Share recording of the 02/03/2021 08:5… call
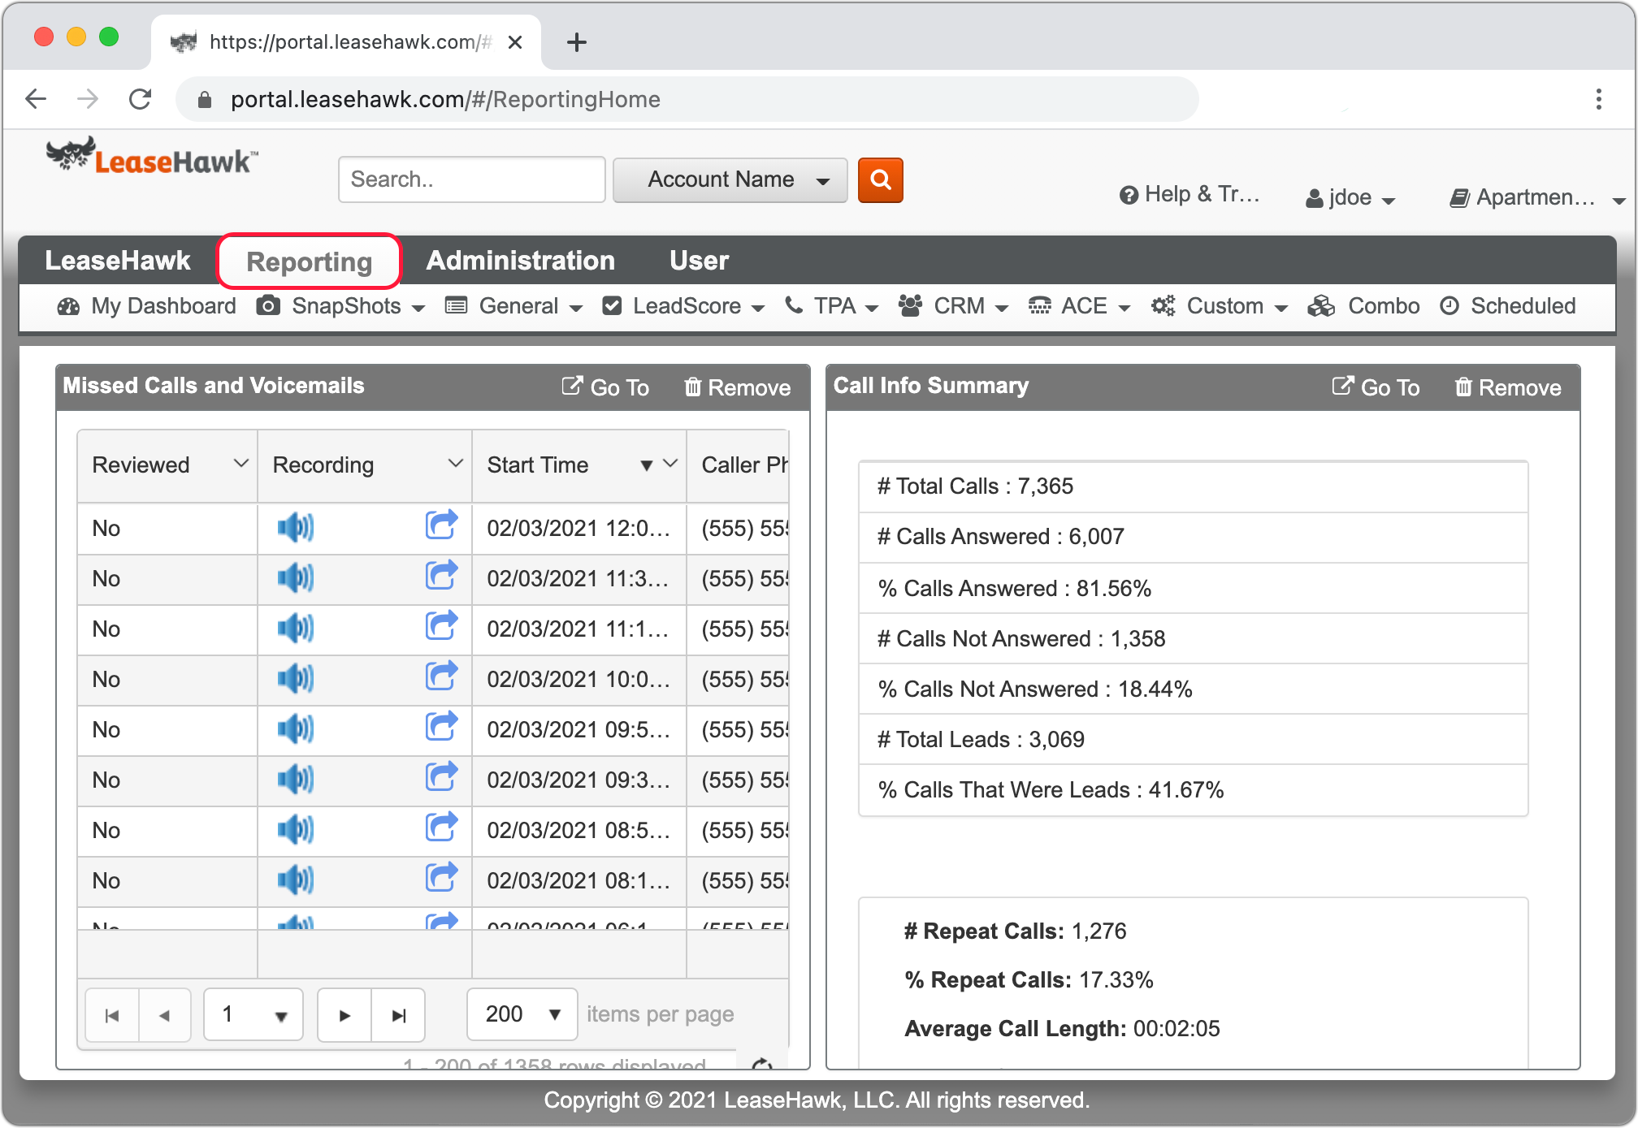The width and height of the screenshot is (1638, 1128). [x=441, y=827]
